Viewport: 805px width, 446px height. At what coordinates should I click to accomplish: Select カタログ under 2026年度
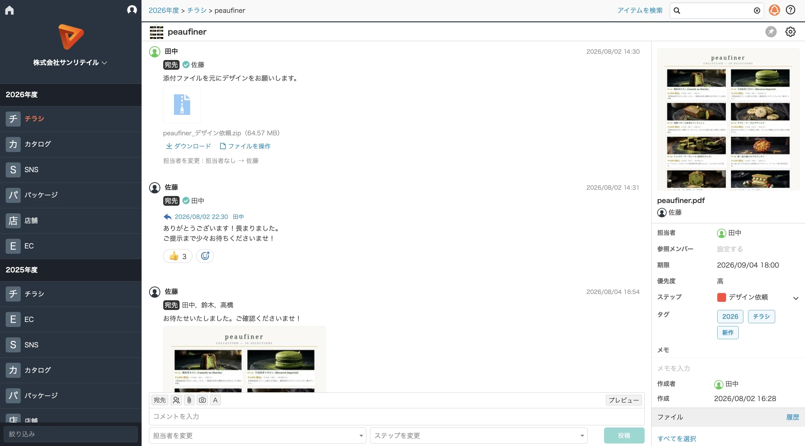point(71,144)
